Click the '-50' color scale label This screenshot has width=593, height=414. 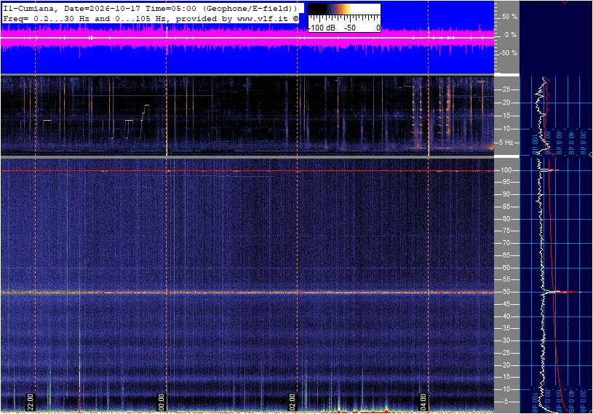click(x=350, y=28)
